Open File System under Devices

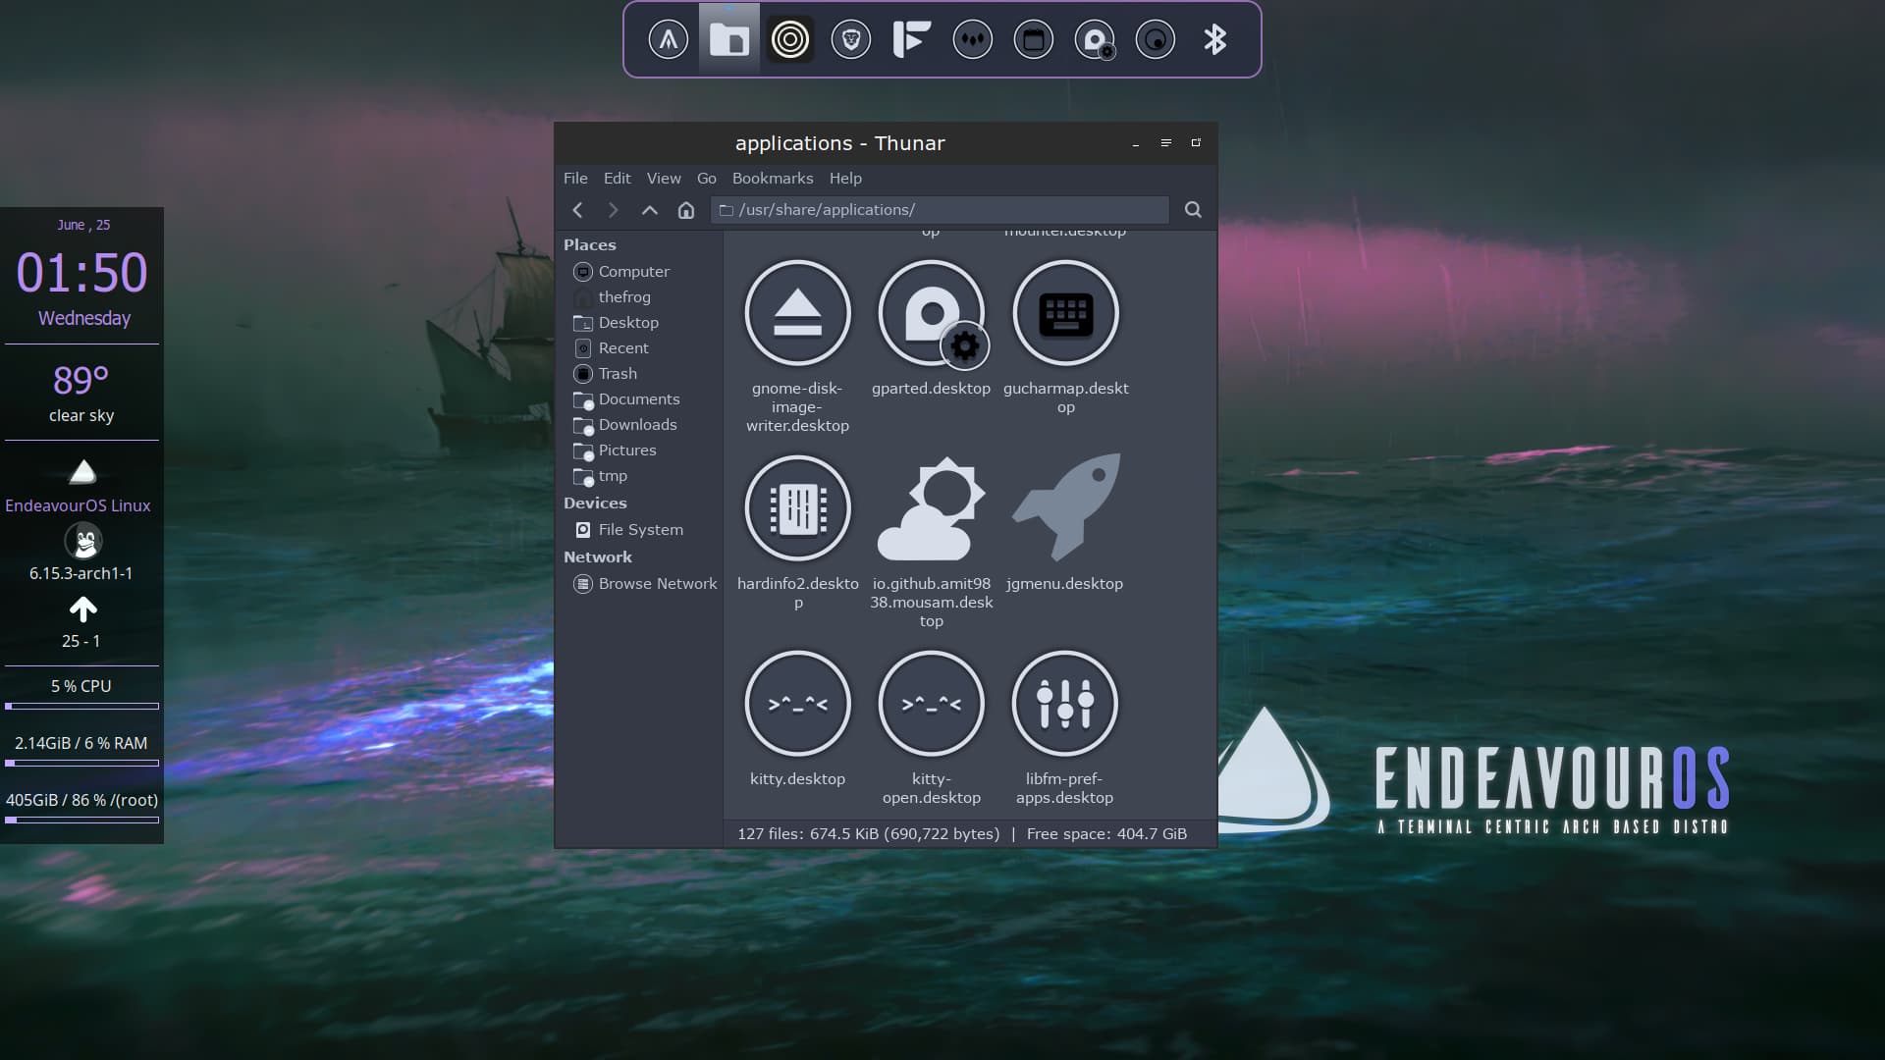[639, 530]
